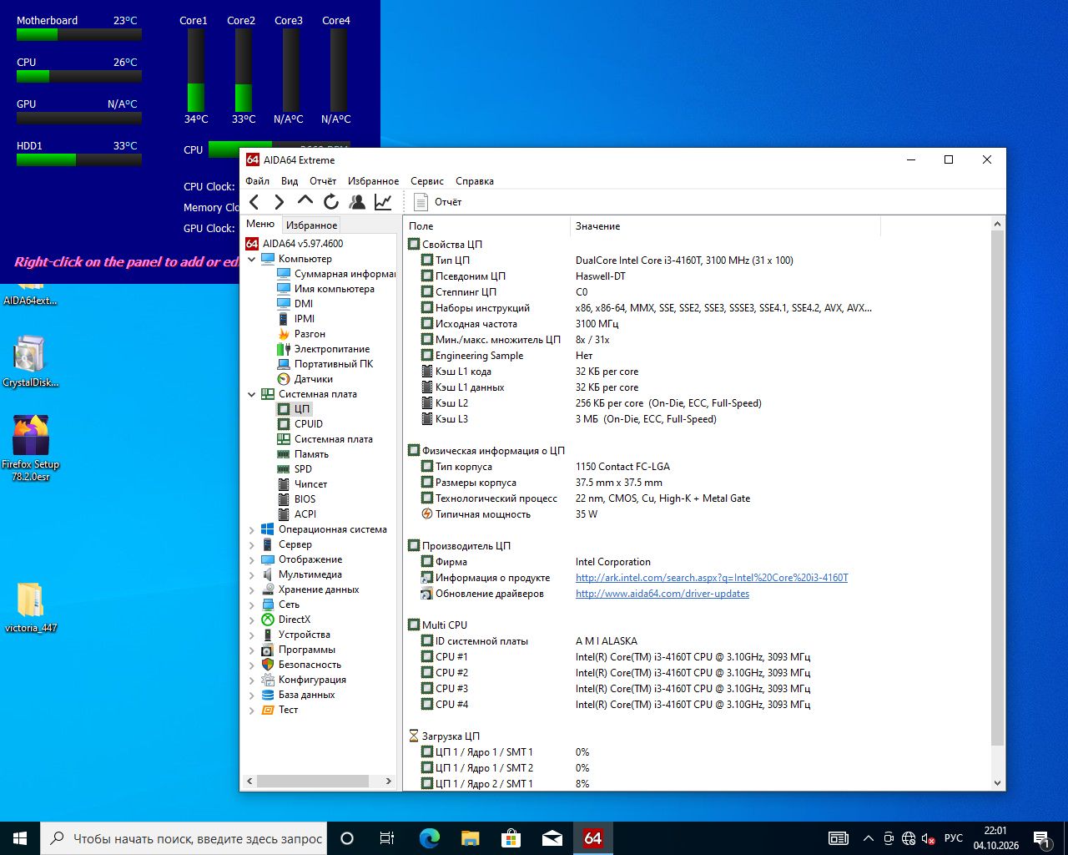
Task: Select Датчики sensors tree item
Action: (x=314, y=379)
